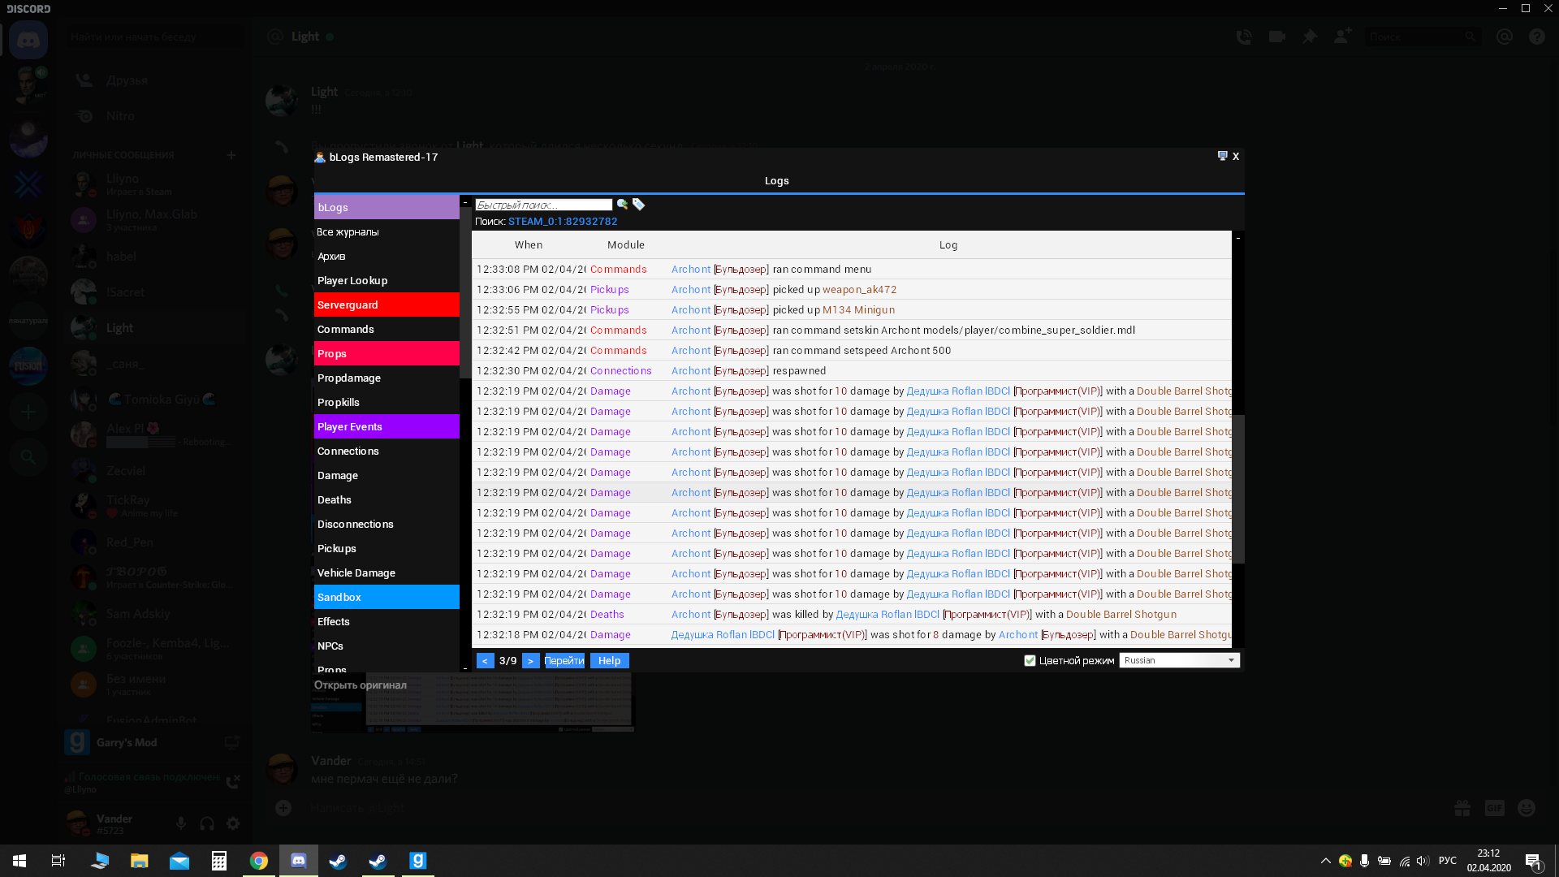
Task: Click create DM plus icon
Action: tap(231, 155)
